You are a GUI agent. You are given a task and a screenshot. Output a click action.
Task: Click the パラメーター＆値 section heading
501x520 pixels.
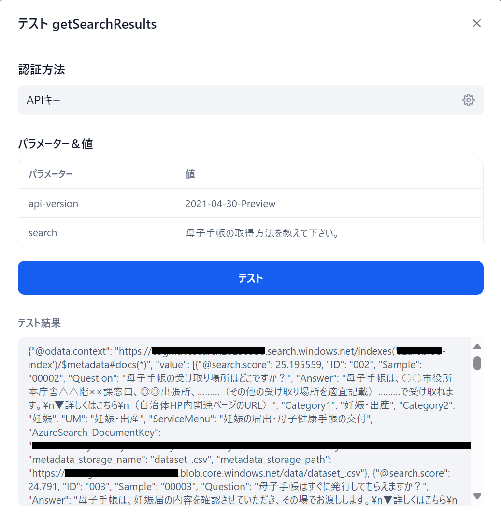(x=56, y=144)
